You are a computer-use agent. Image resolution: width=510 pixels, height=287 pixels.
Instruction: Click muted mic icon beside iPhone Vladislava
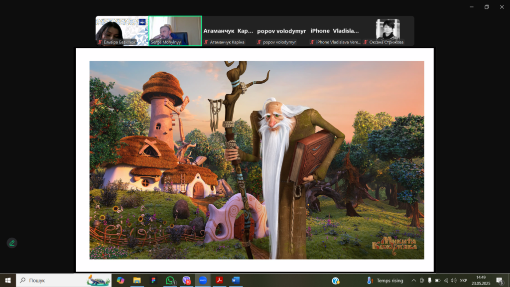pyautogui.click(x=313, y=42)
